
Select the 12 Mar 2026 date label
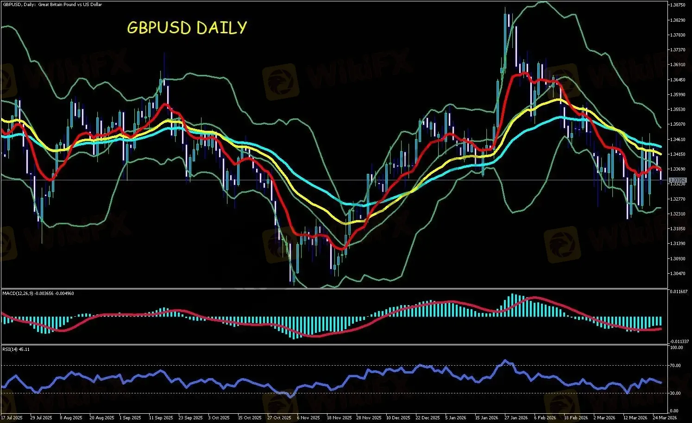[635, 418]
